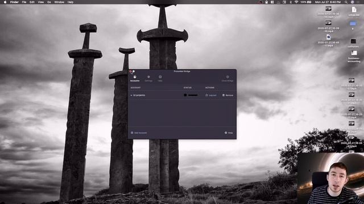Click the redacted status value of bryanjenks

pyautogui.click(x=191, y=95)
